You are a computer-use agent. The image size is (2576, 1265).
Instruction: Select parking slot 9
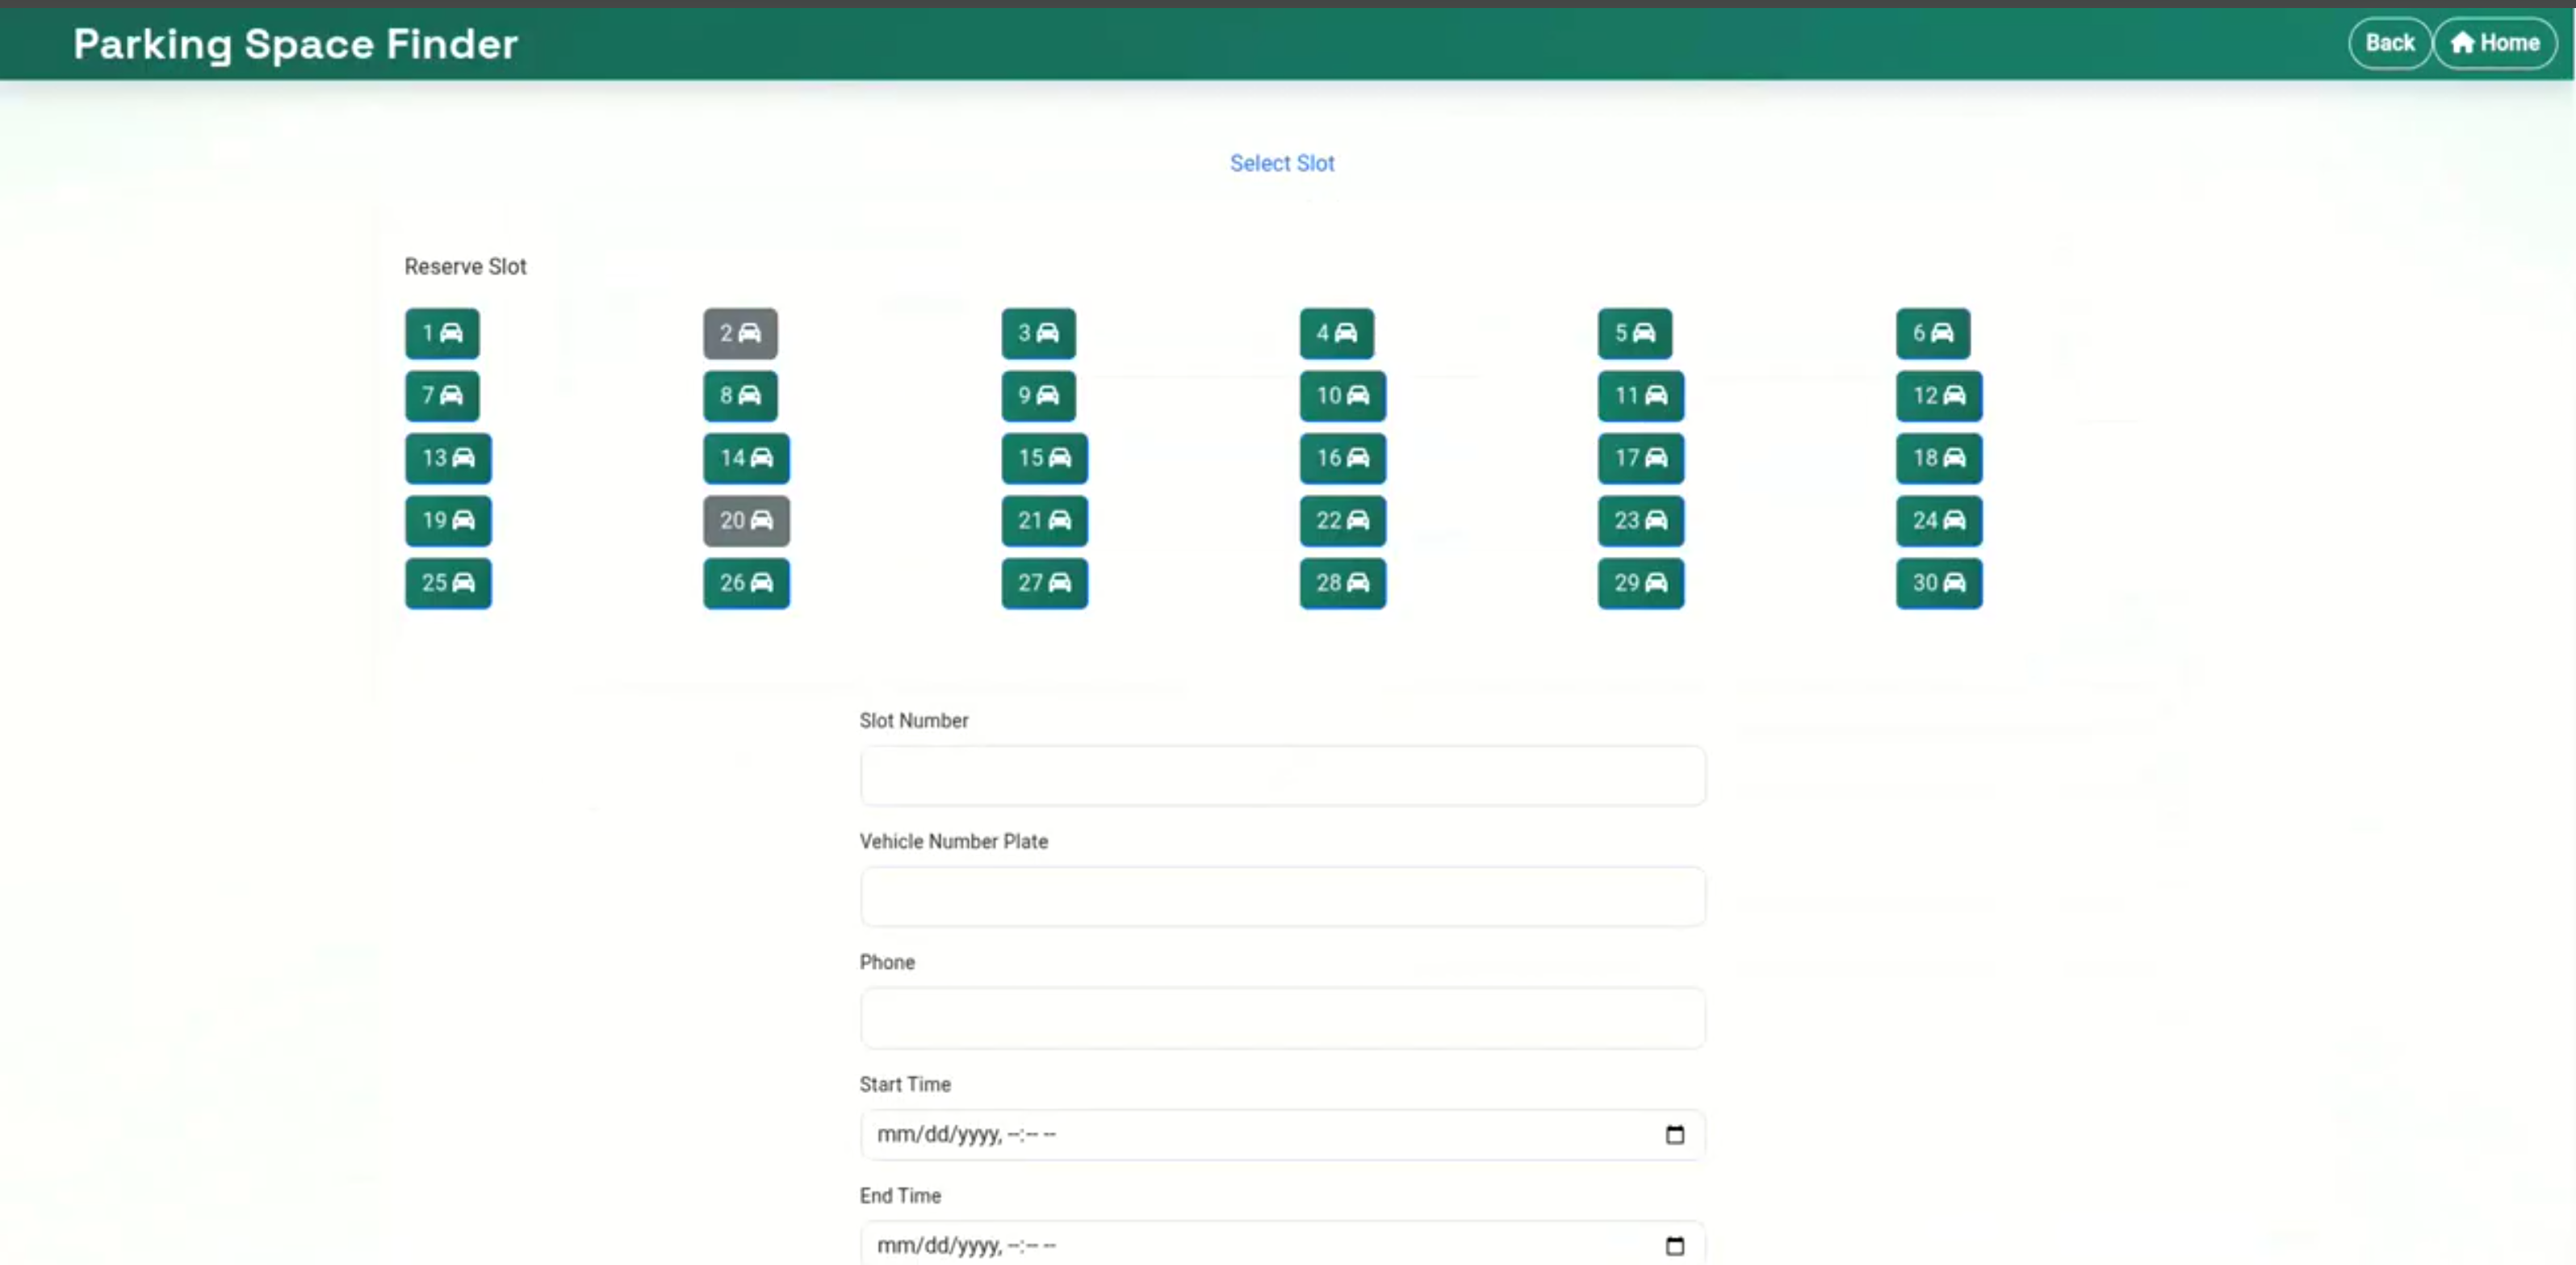pyautogui.click(x=1038, y=396)
